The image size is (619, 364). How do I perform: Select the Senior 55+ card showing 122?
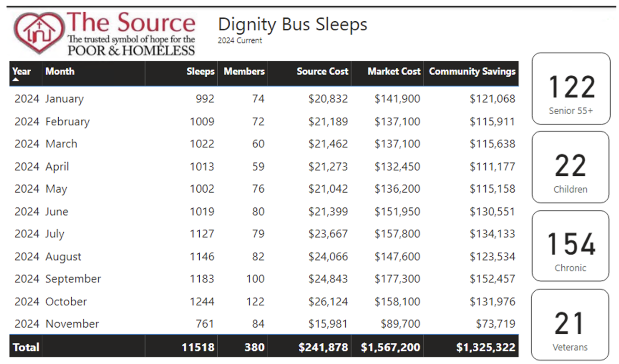click(570, 89)
